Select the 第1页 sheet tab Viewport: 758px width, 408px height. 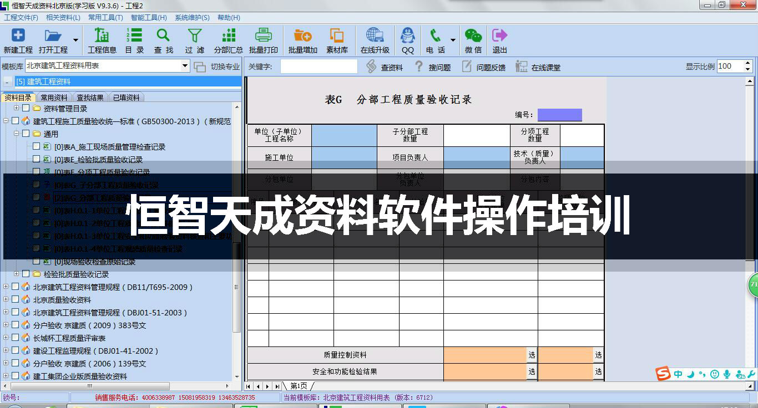point(298,386)
